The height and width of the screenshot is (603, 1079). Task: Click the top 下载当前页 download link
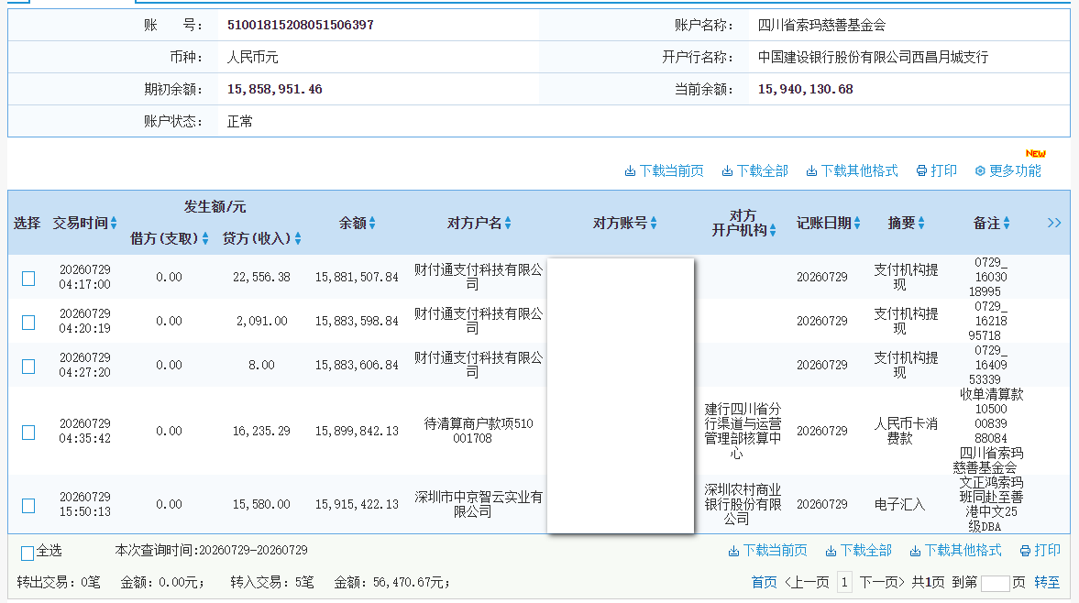[x=664, y=170]
